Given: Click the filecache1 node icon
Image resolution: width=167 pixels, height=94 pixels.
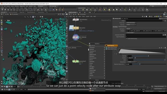Looking at the screenshot, I should coord(76,28).
